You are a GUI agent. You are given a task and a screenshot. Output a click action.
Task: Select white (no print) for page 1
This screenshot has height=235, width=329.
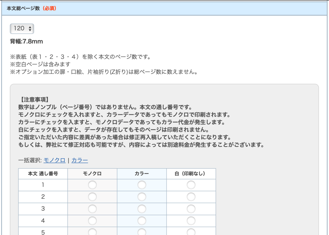tap(191, 185)
